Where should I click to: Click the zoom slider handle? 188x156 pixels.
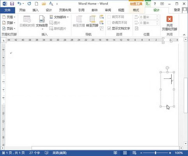(x=156, y=153)
